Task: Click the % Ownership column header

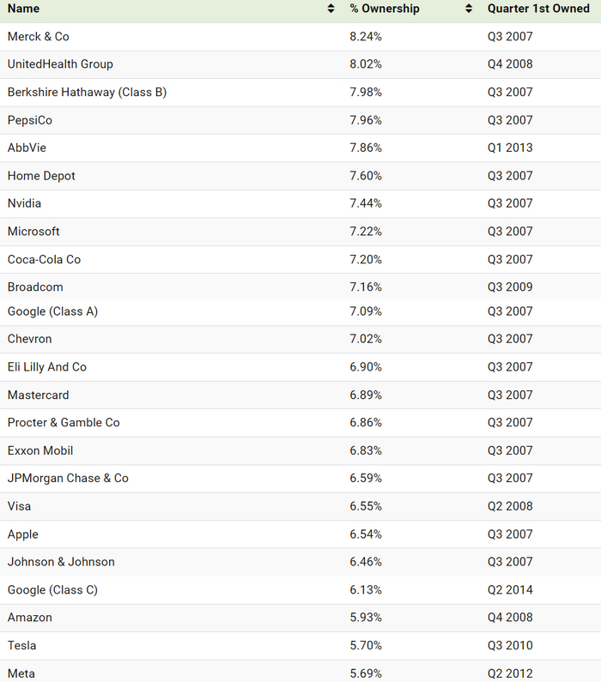Action: [385, 9]
